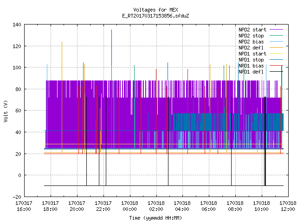Image resolution: width=297 pixels, height=222 pixels.
Task: Click the x-axis tick label 170318 02:00
Action: coord(156,206)
